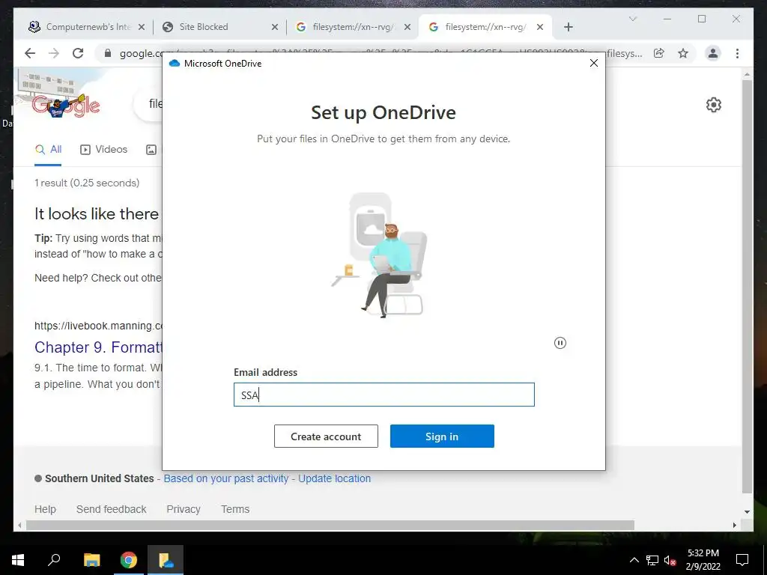
Task: Open the Help footer link
Action: click(45, 509)
